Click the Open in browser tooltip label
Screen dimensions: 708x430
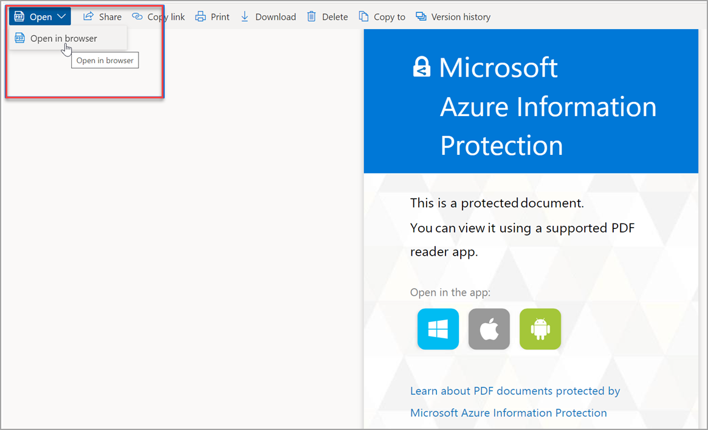[x=105, y=60]
